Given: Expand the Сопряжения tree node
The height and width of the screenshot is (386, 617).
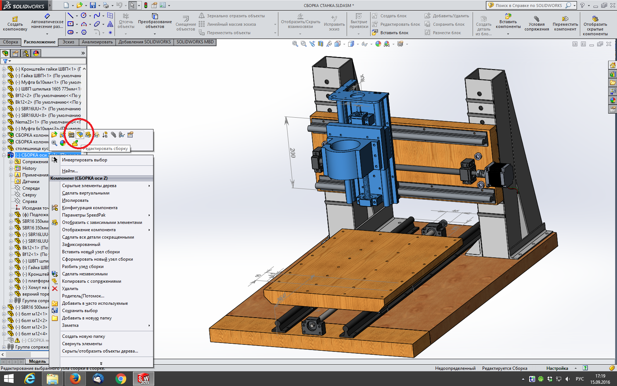Looking at the screenshot, I should [x=11, y=162].
